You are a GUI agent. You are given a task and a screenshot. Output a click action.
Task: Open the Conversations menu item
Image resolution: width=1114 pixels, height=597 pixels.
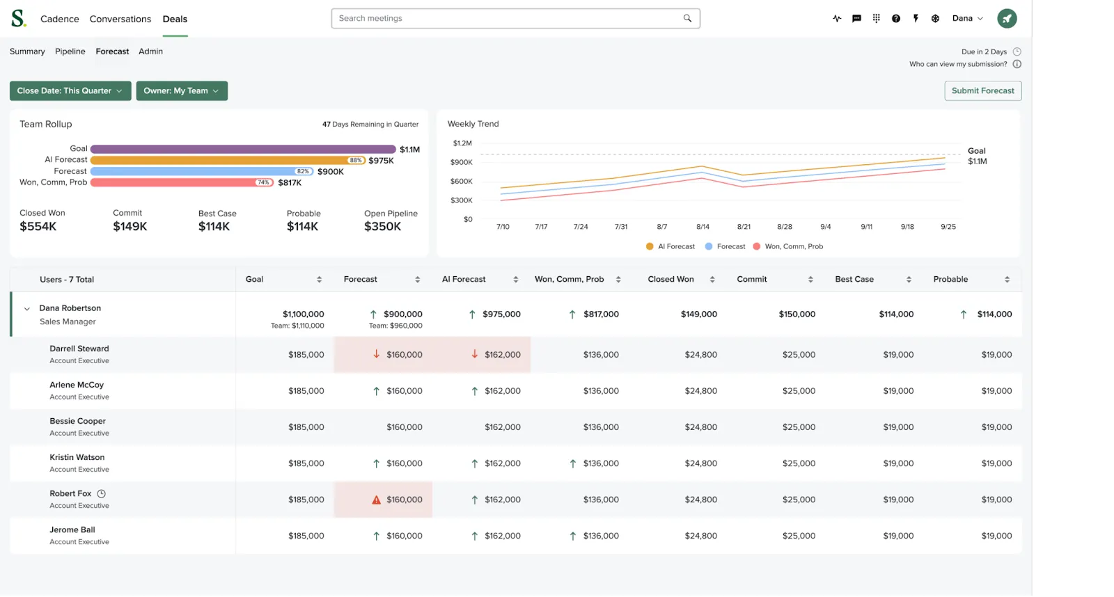tap(120, 19)
